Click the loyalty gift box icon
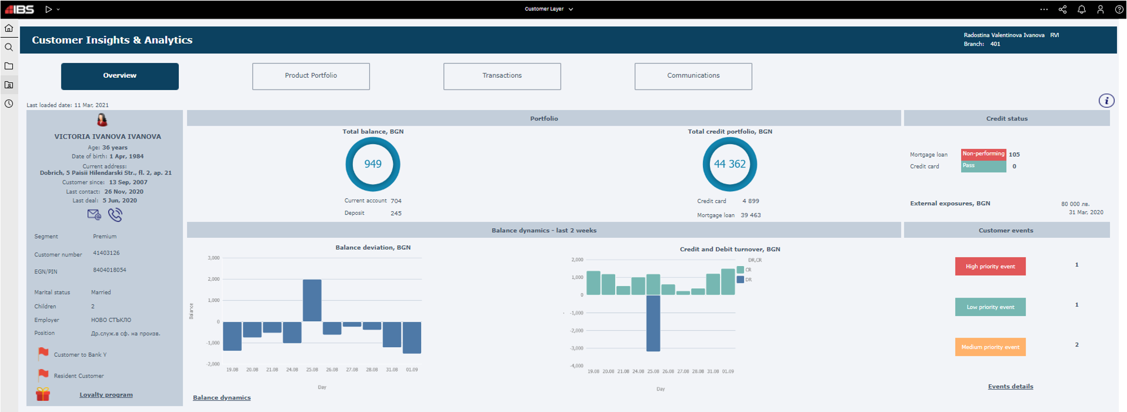Image resolution: width=1127 pixels, height=412 pixels. [x=43, y=394]
